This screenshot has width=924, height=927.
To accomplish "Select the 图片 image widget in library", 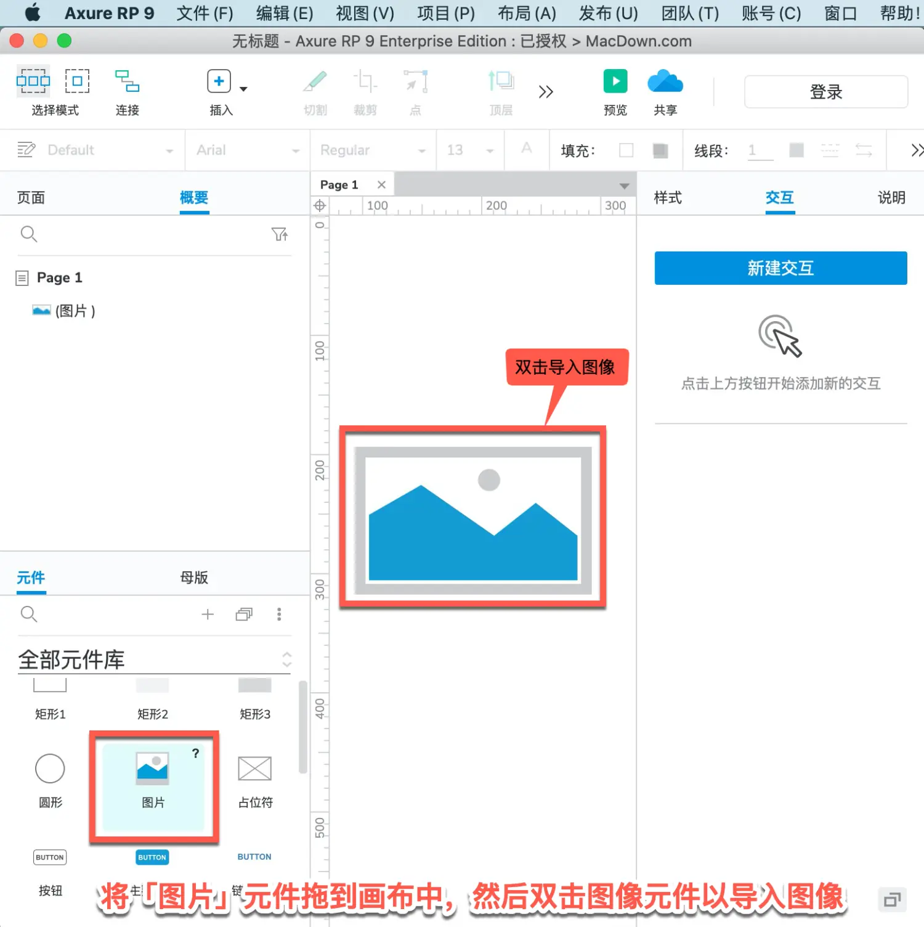I will click(153, 787).
